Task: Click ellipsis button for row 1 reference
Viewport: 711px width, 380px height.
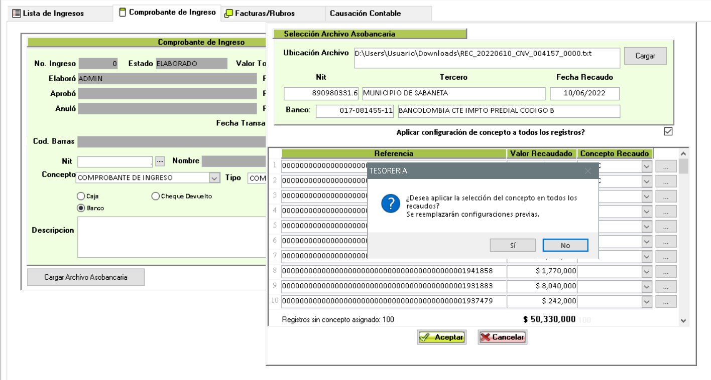Action: point(666,166)
